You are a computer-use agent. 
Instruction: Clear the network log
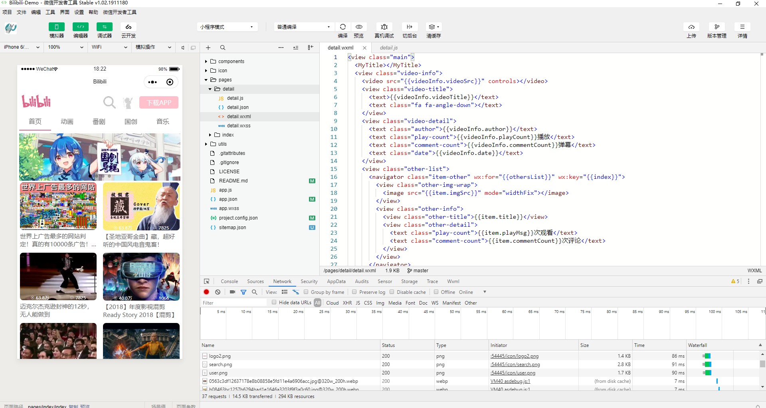coord(218,292)
